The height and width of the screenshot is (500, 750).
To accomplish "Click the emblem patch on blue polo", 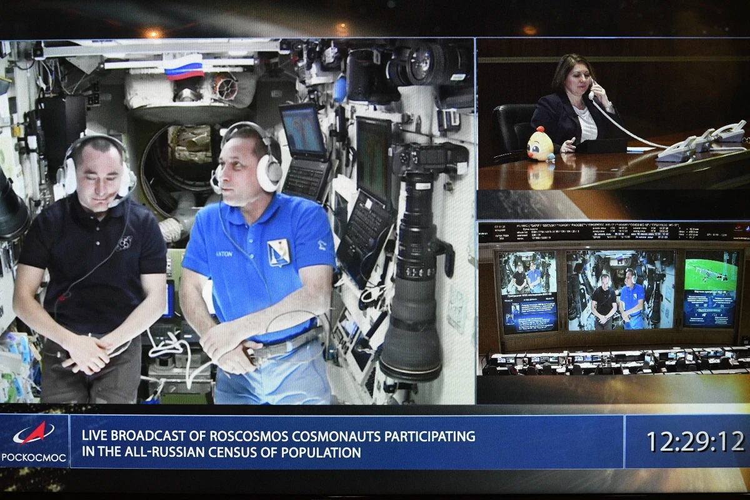I will (x=278, y=252).
